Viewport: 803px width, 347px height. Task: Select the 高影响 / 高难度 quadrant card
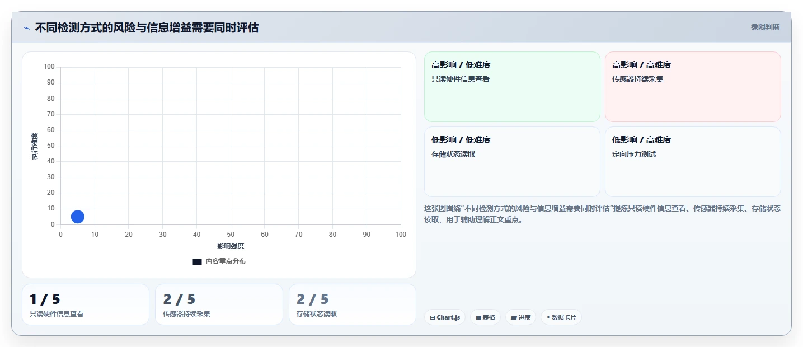[693, 87]
